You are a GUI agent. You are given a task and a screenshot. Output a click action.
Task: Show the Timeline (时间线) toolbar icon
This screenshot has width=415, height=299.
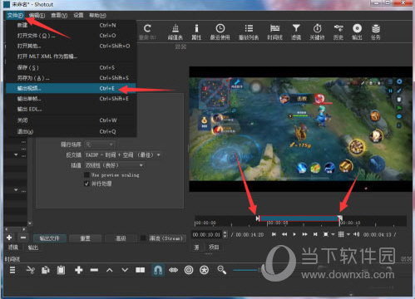pyautogui.click(x=274, y=32)
